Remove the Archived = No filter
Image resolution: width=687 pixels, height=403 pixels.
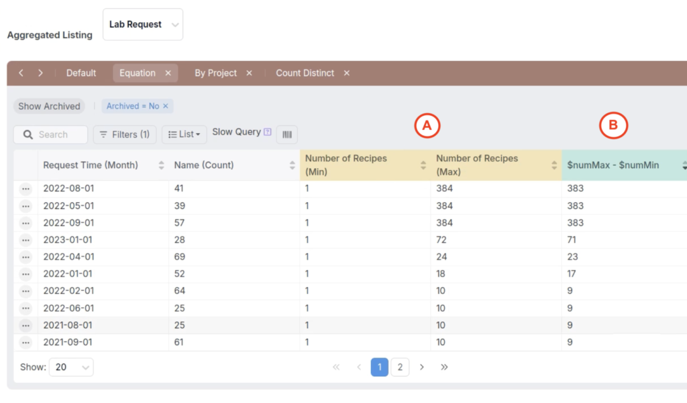tap(166, 106)
